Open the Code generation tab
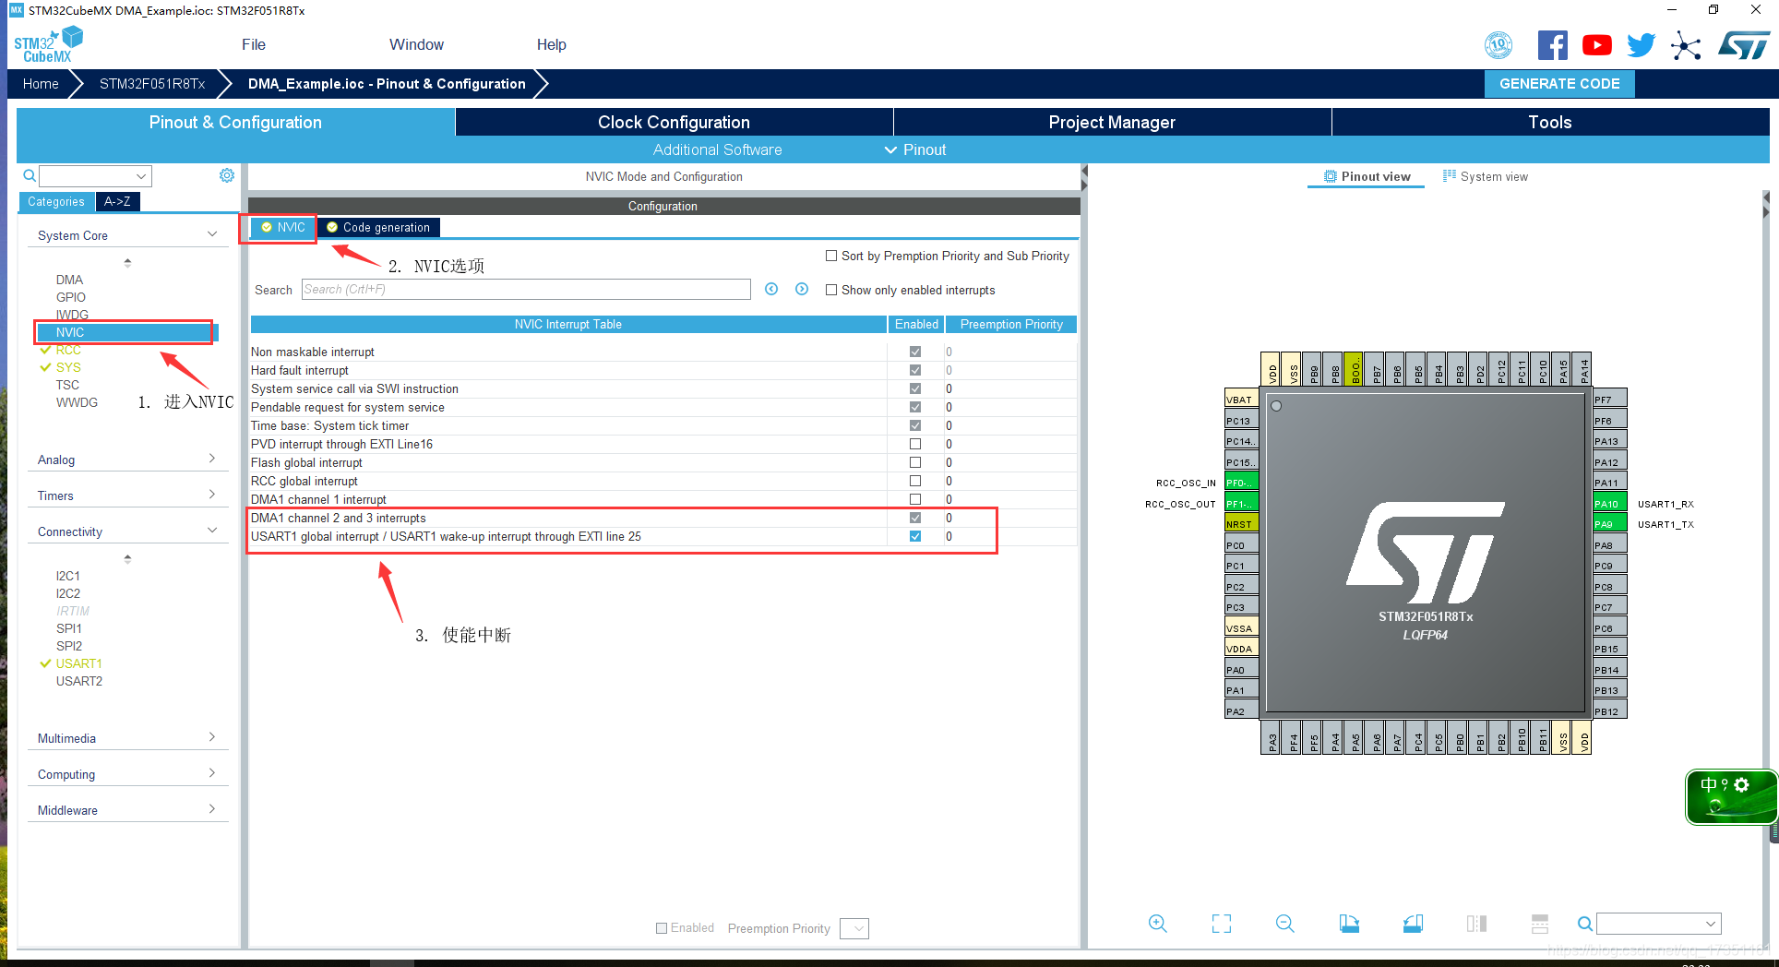The image size is (1779, 967). (x=379, y=227)
